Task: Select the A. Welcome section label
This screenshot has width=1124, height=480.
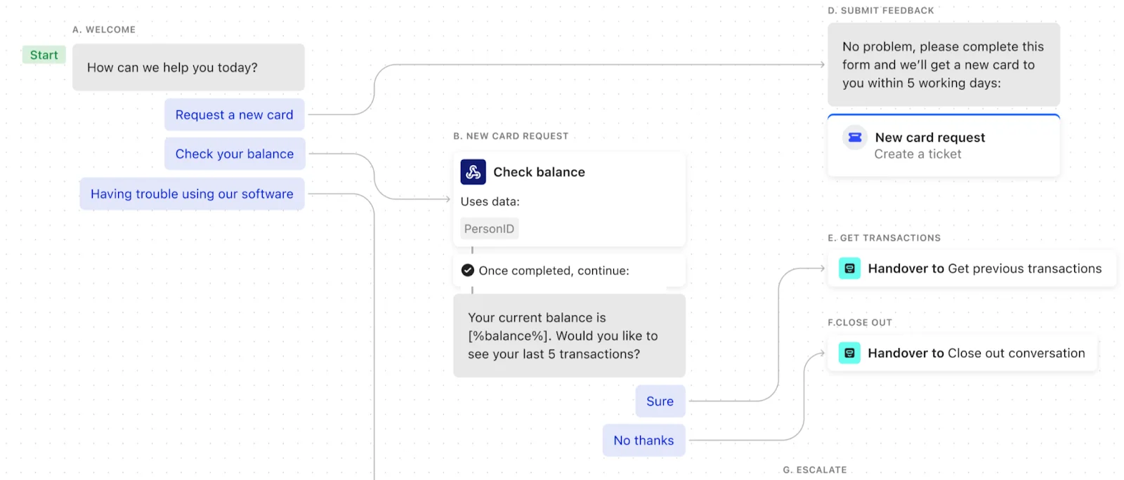Action: coord(104,29)
